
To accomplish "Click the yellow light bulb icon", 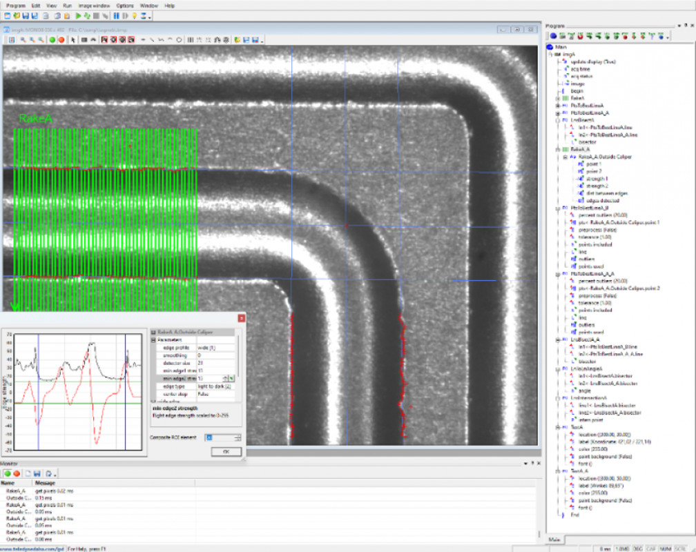I will tap(134, 16).
